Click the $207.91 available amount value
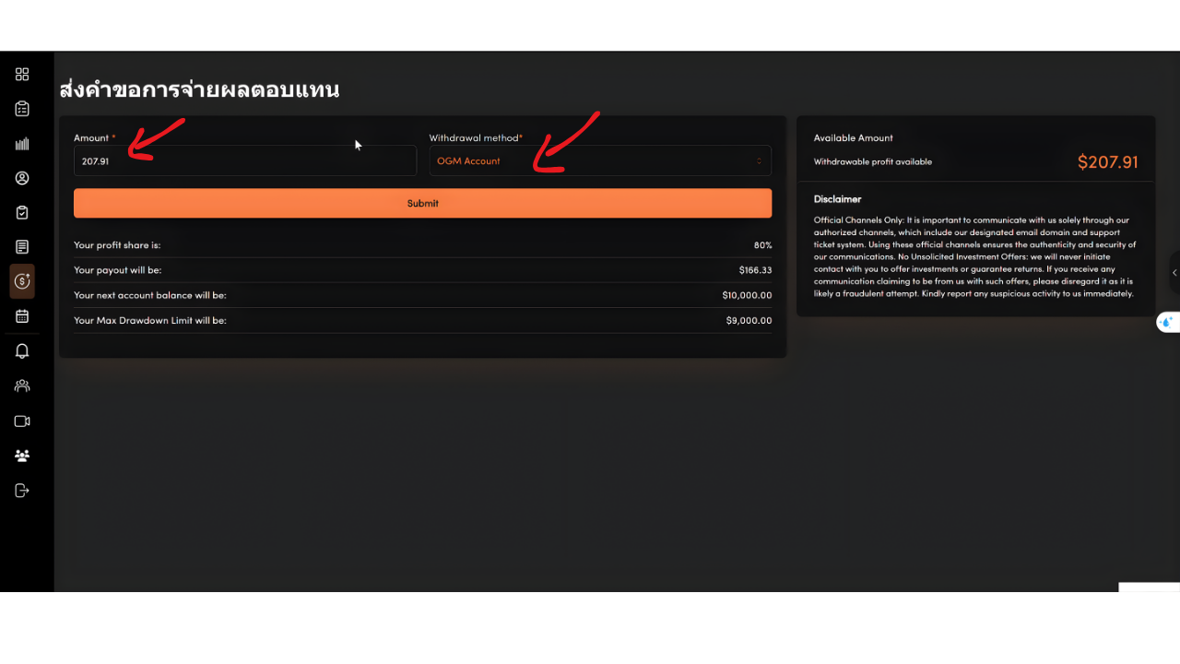This screenshot has height=664, width=1180. click(x=1107, y=162)
